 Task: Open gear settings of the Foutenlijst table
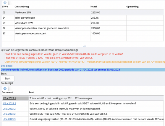click(x=5, y=88)
